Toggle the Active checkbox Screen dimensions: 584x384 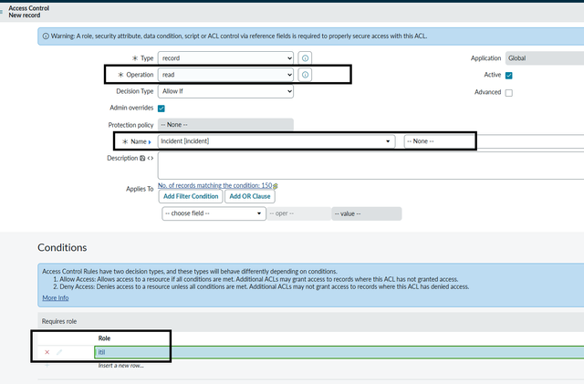point(509,76)
